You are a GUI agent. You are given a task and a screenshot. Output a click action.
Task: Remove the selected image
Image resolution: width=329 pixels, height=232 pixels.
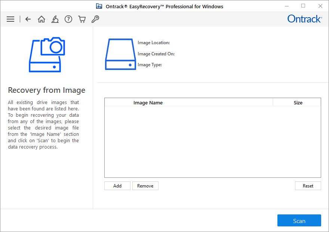point(145,186)
